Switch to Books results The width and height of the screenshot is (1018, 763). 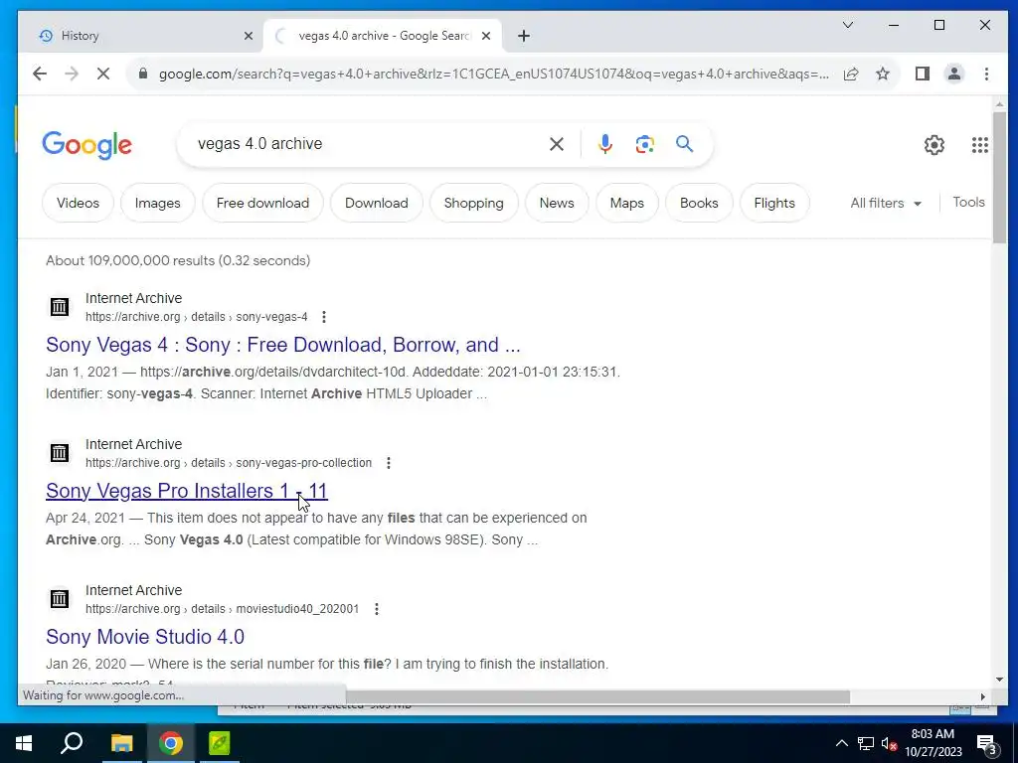click(x=699, y=203)
